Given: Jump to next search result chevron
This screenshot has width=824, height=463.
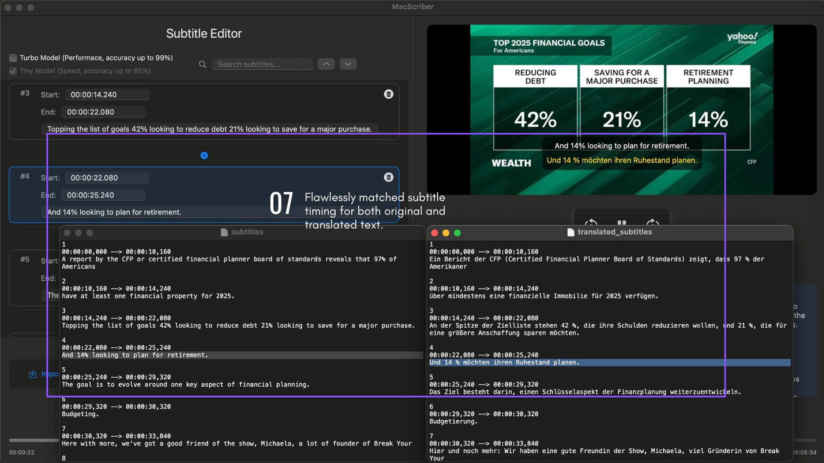Looking at the screenshot, I should click(x=348, y=64).
